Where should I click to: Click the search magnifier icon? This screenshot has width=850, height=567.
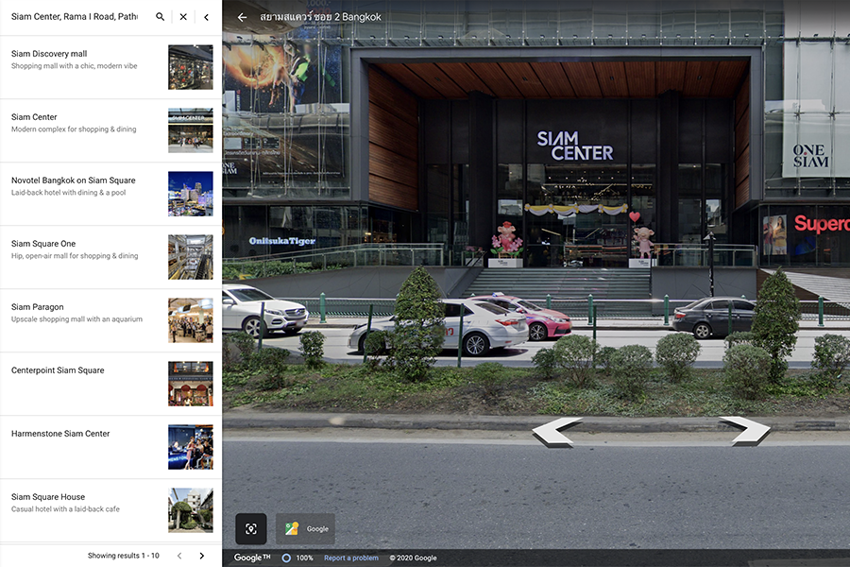pos(160,17)
